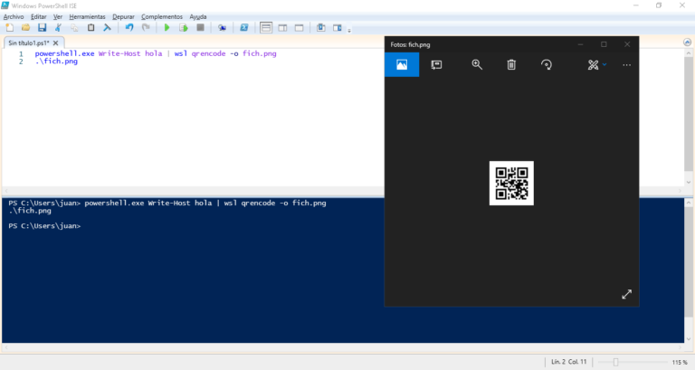
Task: Toggle the script pane maximized layout
Action: [x=298, y=28]
